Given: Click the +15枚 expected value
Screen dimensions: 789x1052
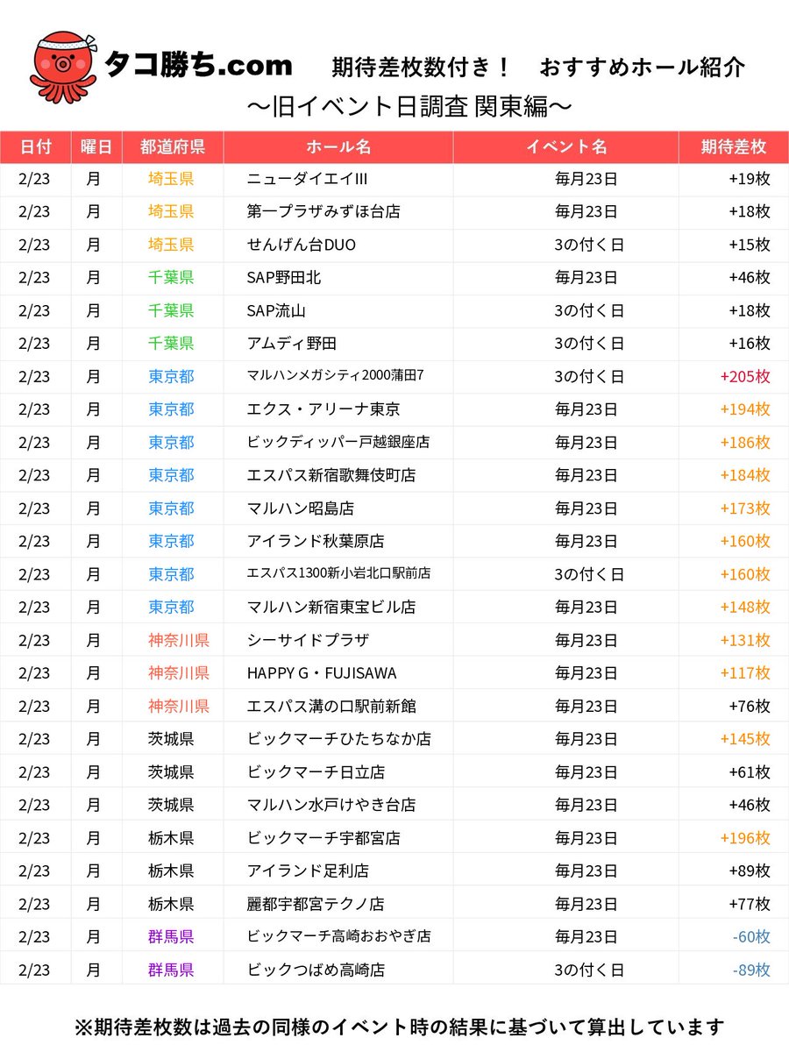Looking at the screenshot, I should tap(750, 245).
